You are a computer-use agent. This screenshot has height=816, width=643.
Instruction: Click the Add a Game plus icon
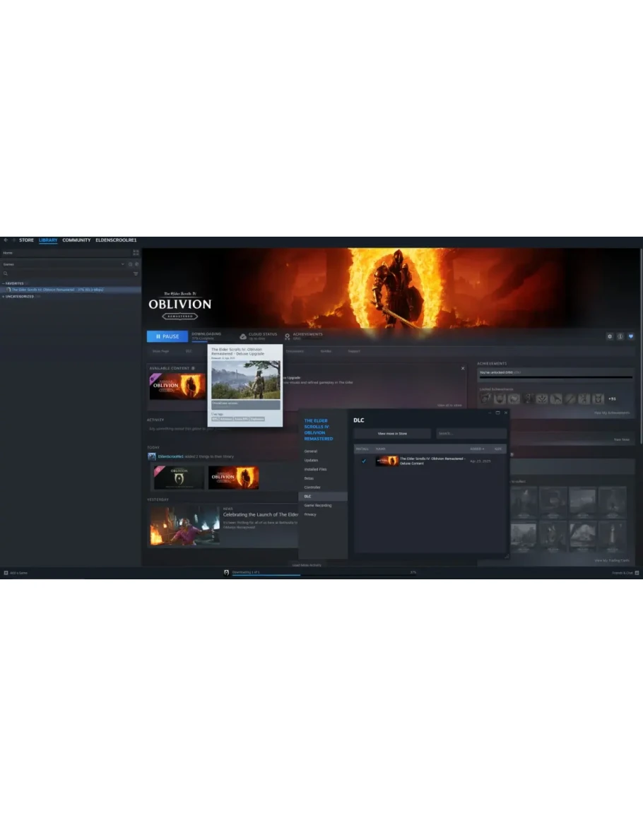[x=6, y=572]
